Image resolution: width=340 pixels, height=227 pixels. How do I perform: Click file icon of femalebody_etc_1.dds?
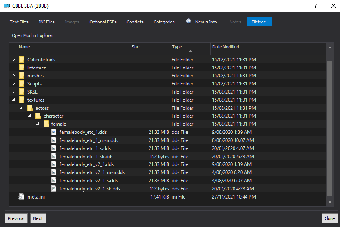[54, 132]
